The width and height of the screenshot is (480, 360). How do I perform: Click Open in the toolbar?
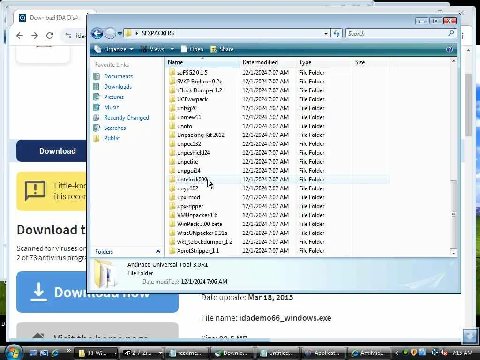tap(192, 49)
